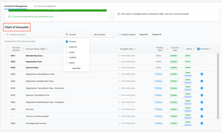Click 'Showing 40 of 55 active accounts' text
The image size is (222, 132).
tap(20, 41)
